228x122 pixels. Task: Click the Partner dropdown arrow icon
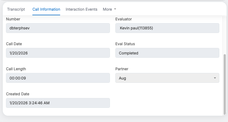coord(215,78)
